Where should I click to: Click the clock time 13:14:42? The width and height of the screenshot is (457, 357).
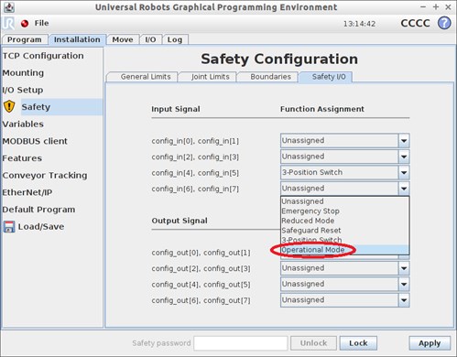(x=359, y=24)
